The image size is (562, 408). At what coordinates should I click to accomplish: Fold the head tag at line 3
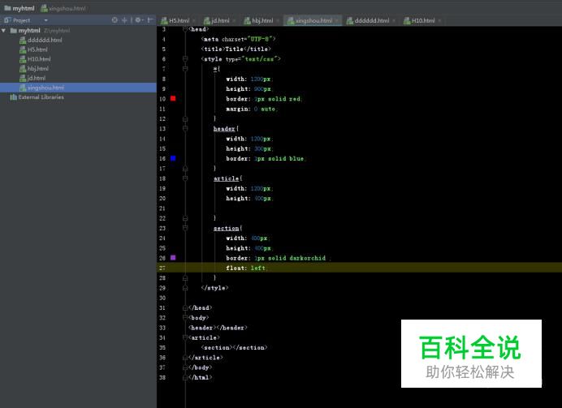[185, 29]
